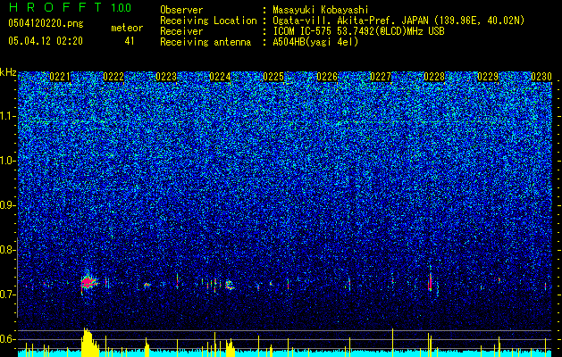Image resolution: width=562 pixels, height=357 pixels.
Task: Click the 'Receiving Location' field label
Action: 208,21
